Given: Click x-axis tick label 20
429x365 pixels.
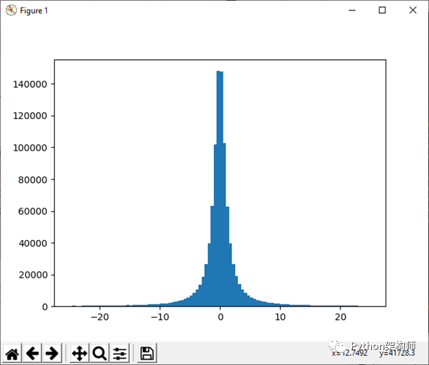Looking at the screenshot, I should pyautogui.click(x=340, y=317).
